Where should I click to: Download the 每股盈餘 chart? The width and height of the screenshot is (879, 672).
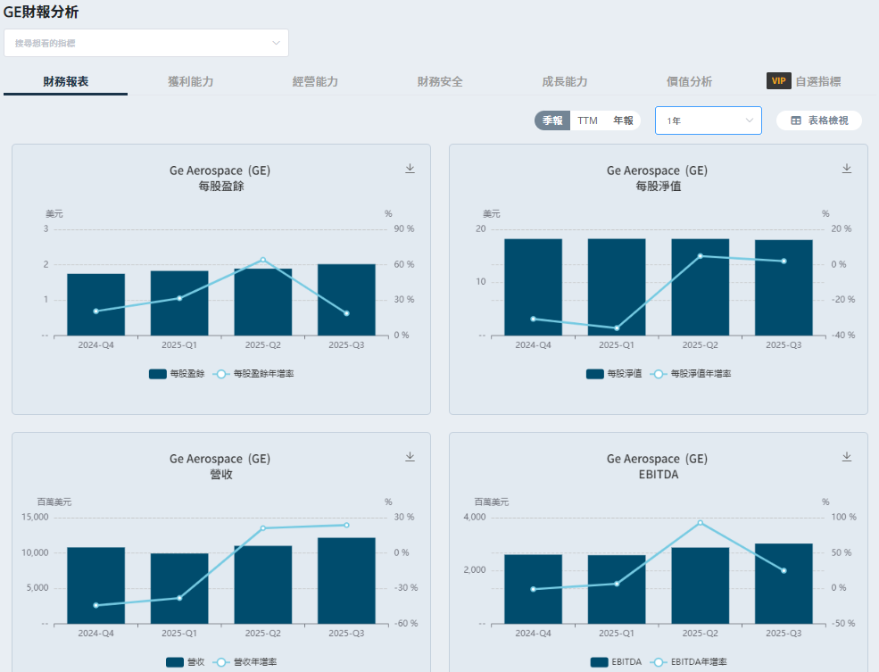point(410,168)
